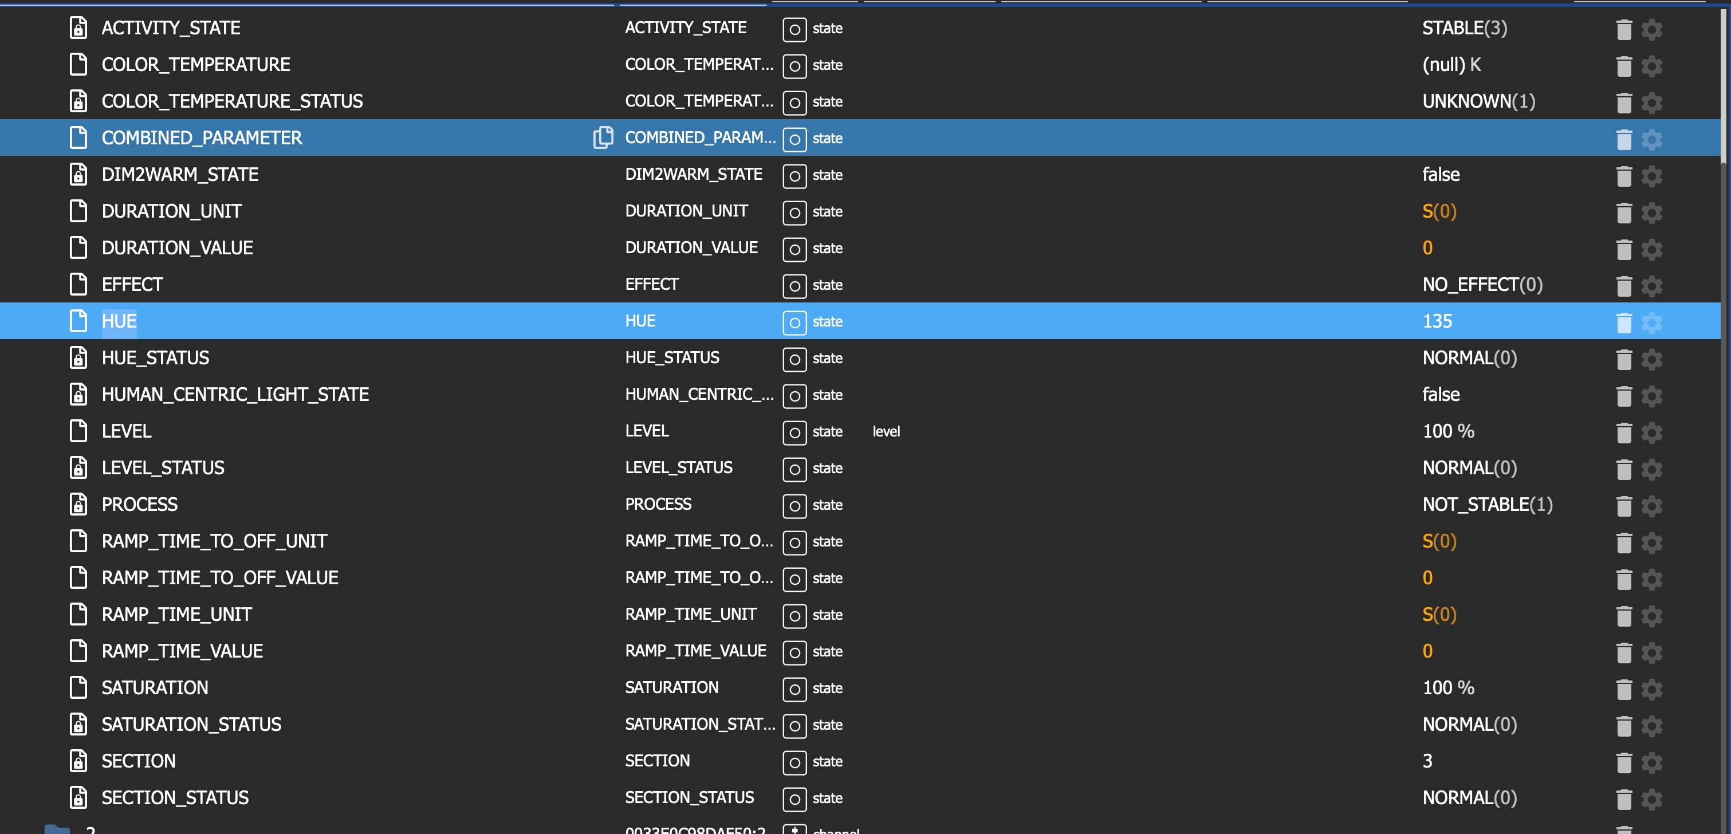The image size is (1731, 834).
Task: Click the DURATION_UNIT value S(0)
Action: [x=1439, y=212]
